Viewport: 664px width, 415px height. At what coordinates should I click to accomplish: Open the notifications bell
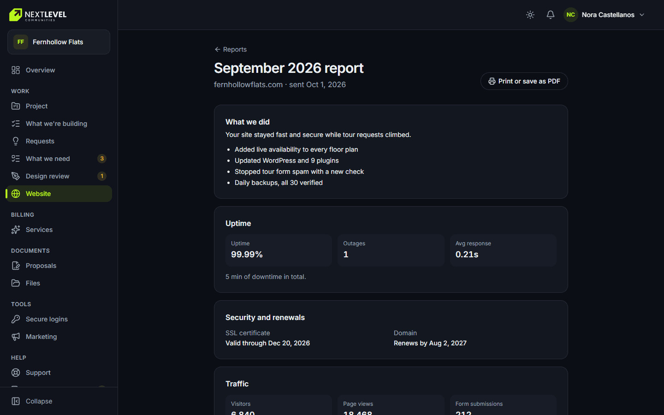coord(551,15)
